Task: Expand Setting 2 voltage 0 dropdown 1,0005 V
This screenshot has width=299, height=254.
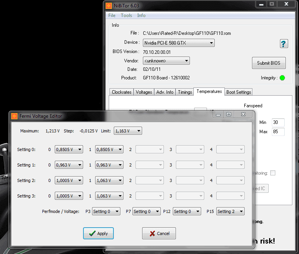Action: tap(69, 180)
